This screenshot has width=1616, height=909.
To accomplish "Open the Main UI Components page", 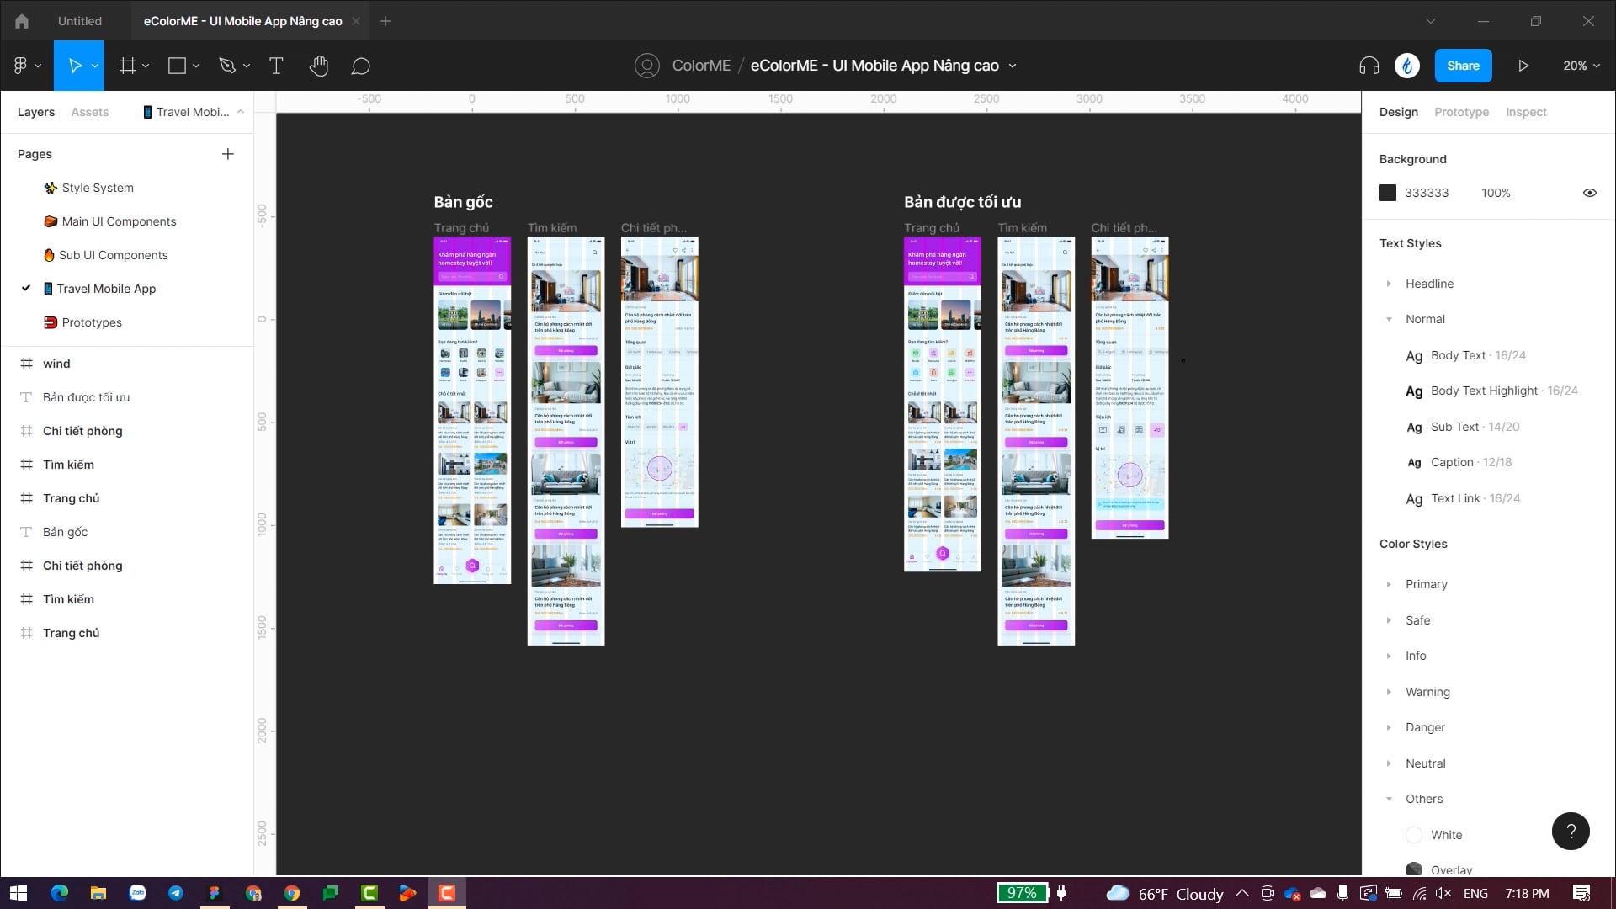I will [x=119, y=221].
